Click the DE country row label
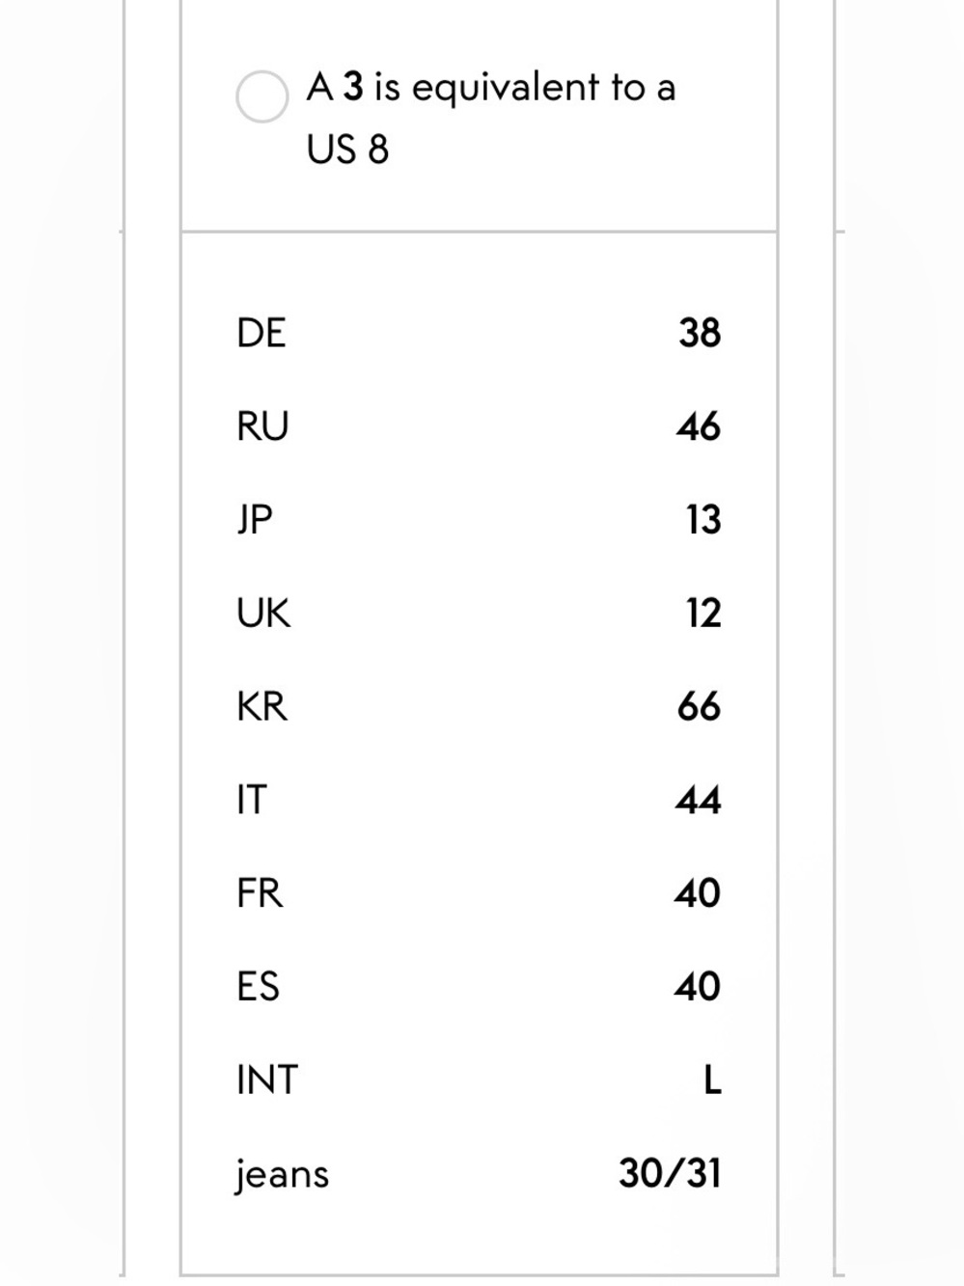964x1286 pixels. click(261, 333)
